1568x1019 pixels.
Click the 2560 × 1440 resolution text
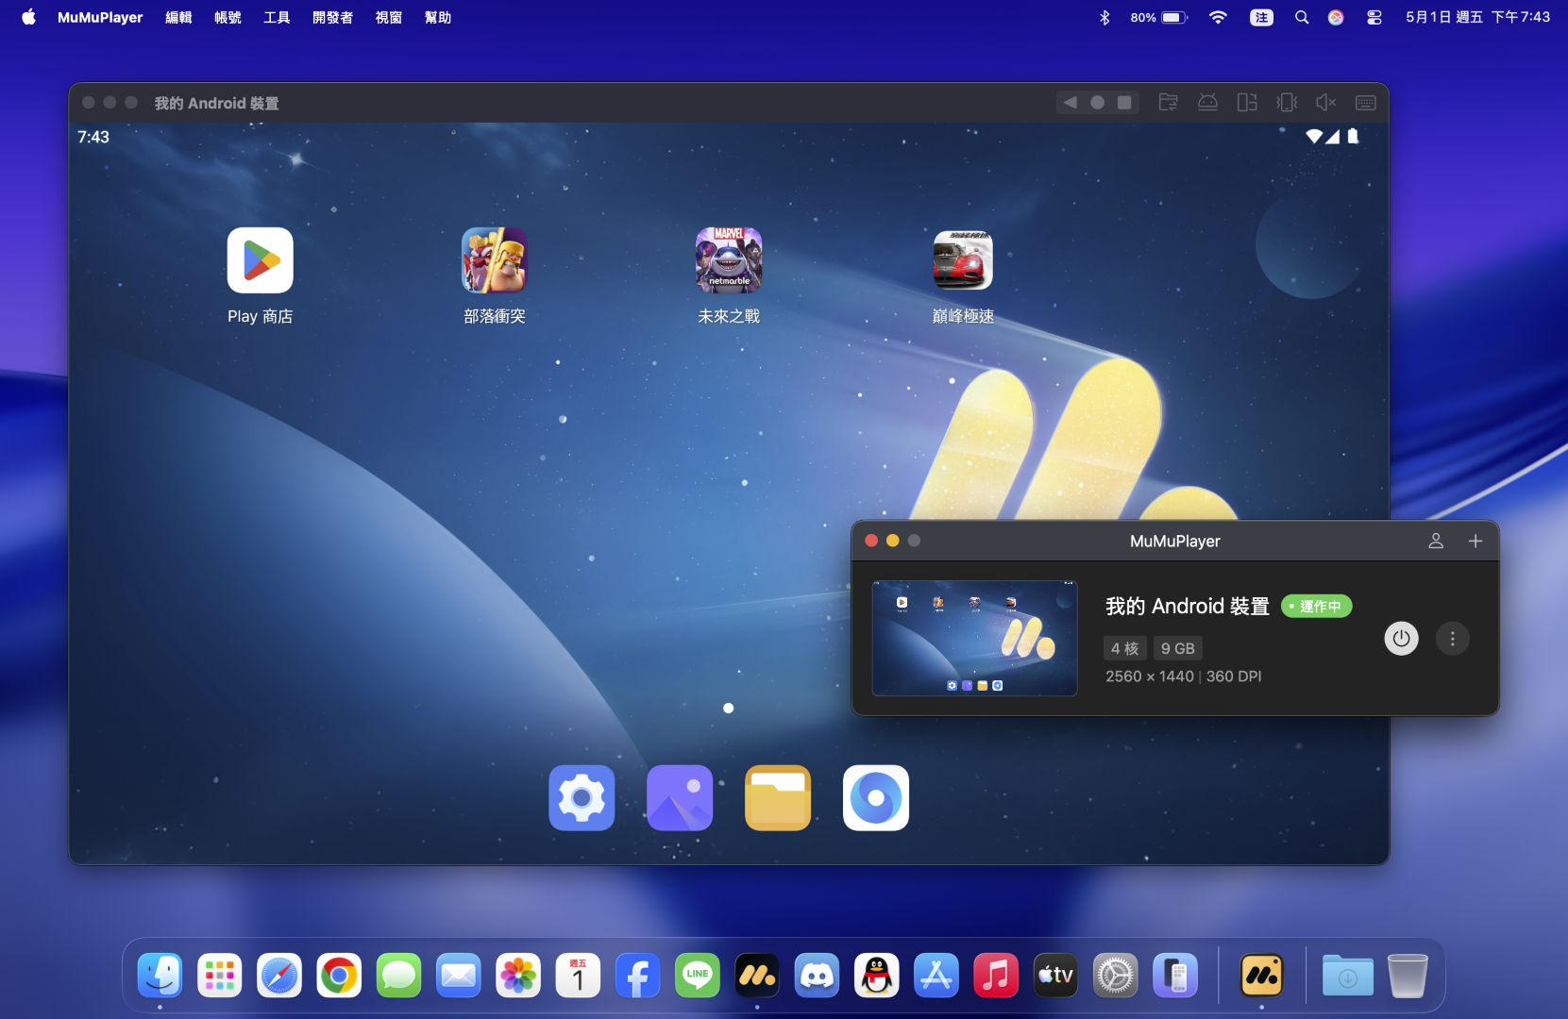[x=1150, y=677]
